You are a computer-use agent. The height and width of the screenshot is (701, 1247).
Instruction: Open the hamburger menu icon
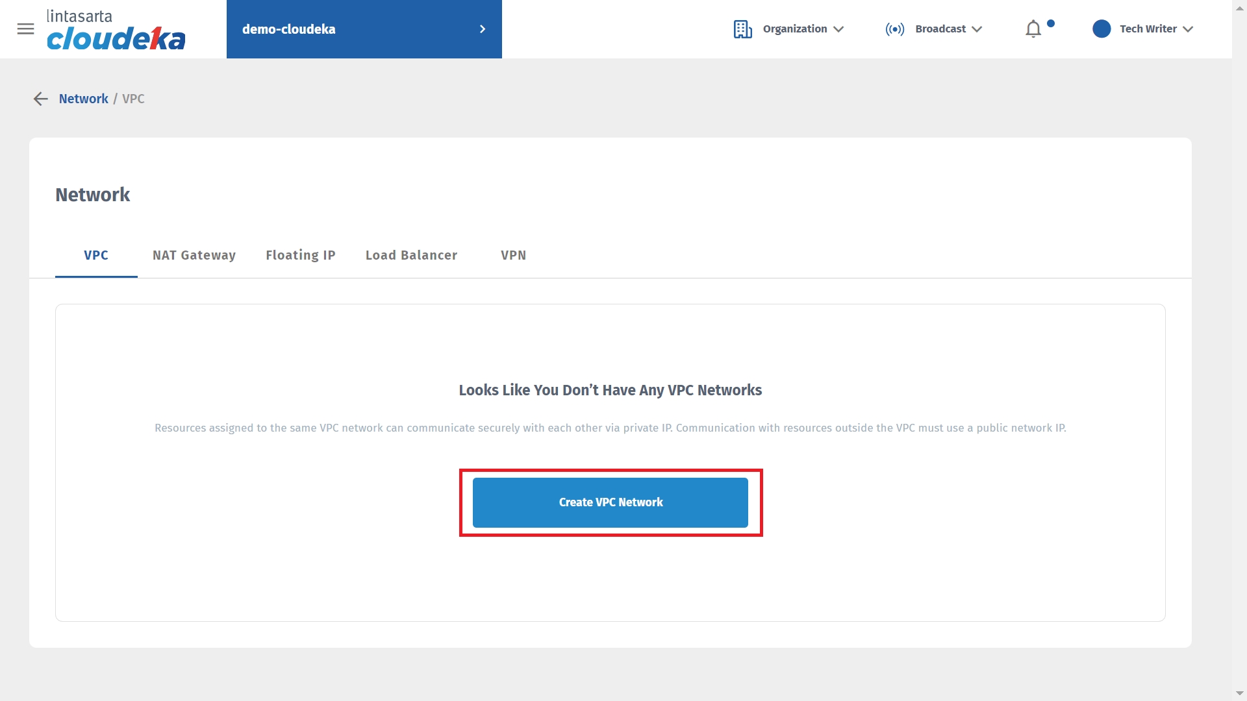tap(25, 29)
